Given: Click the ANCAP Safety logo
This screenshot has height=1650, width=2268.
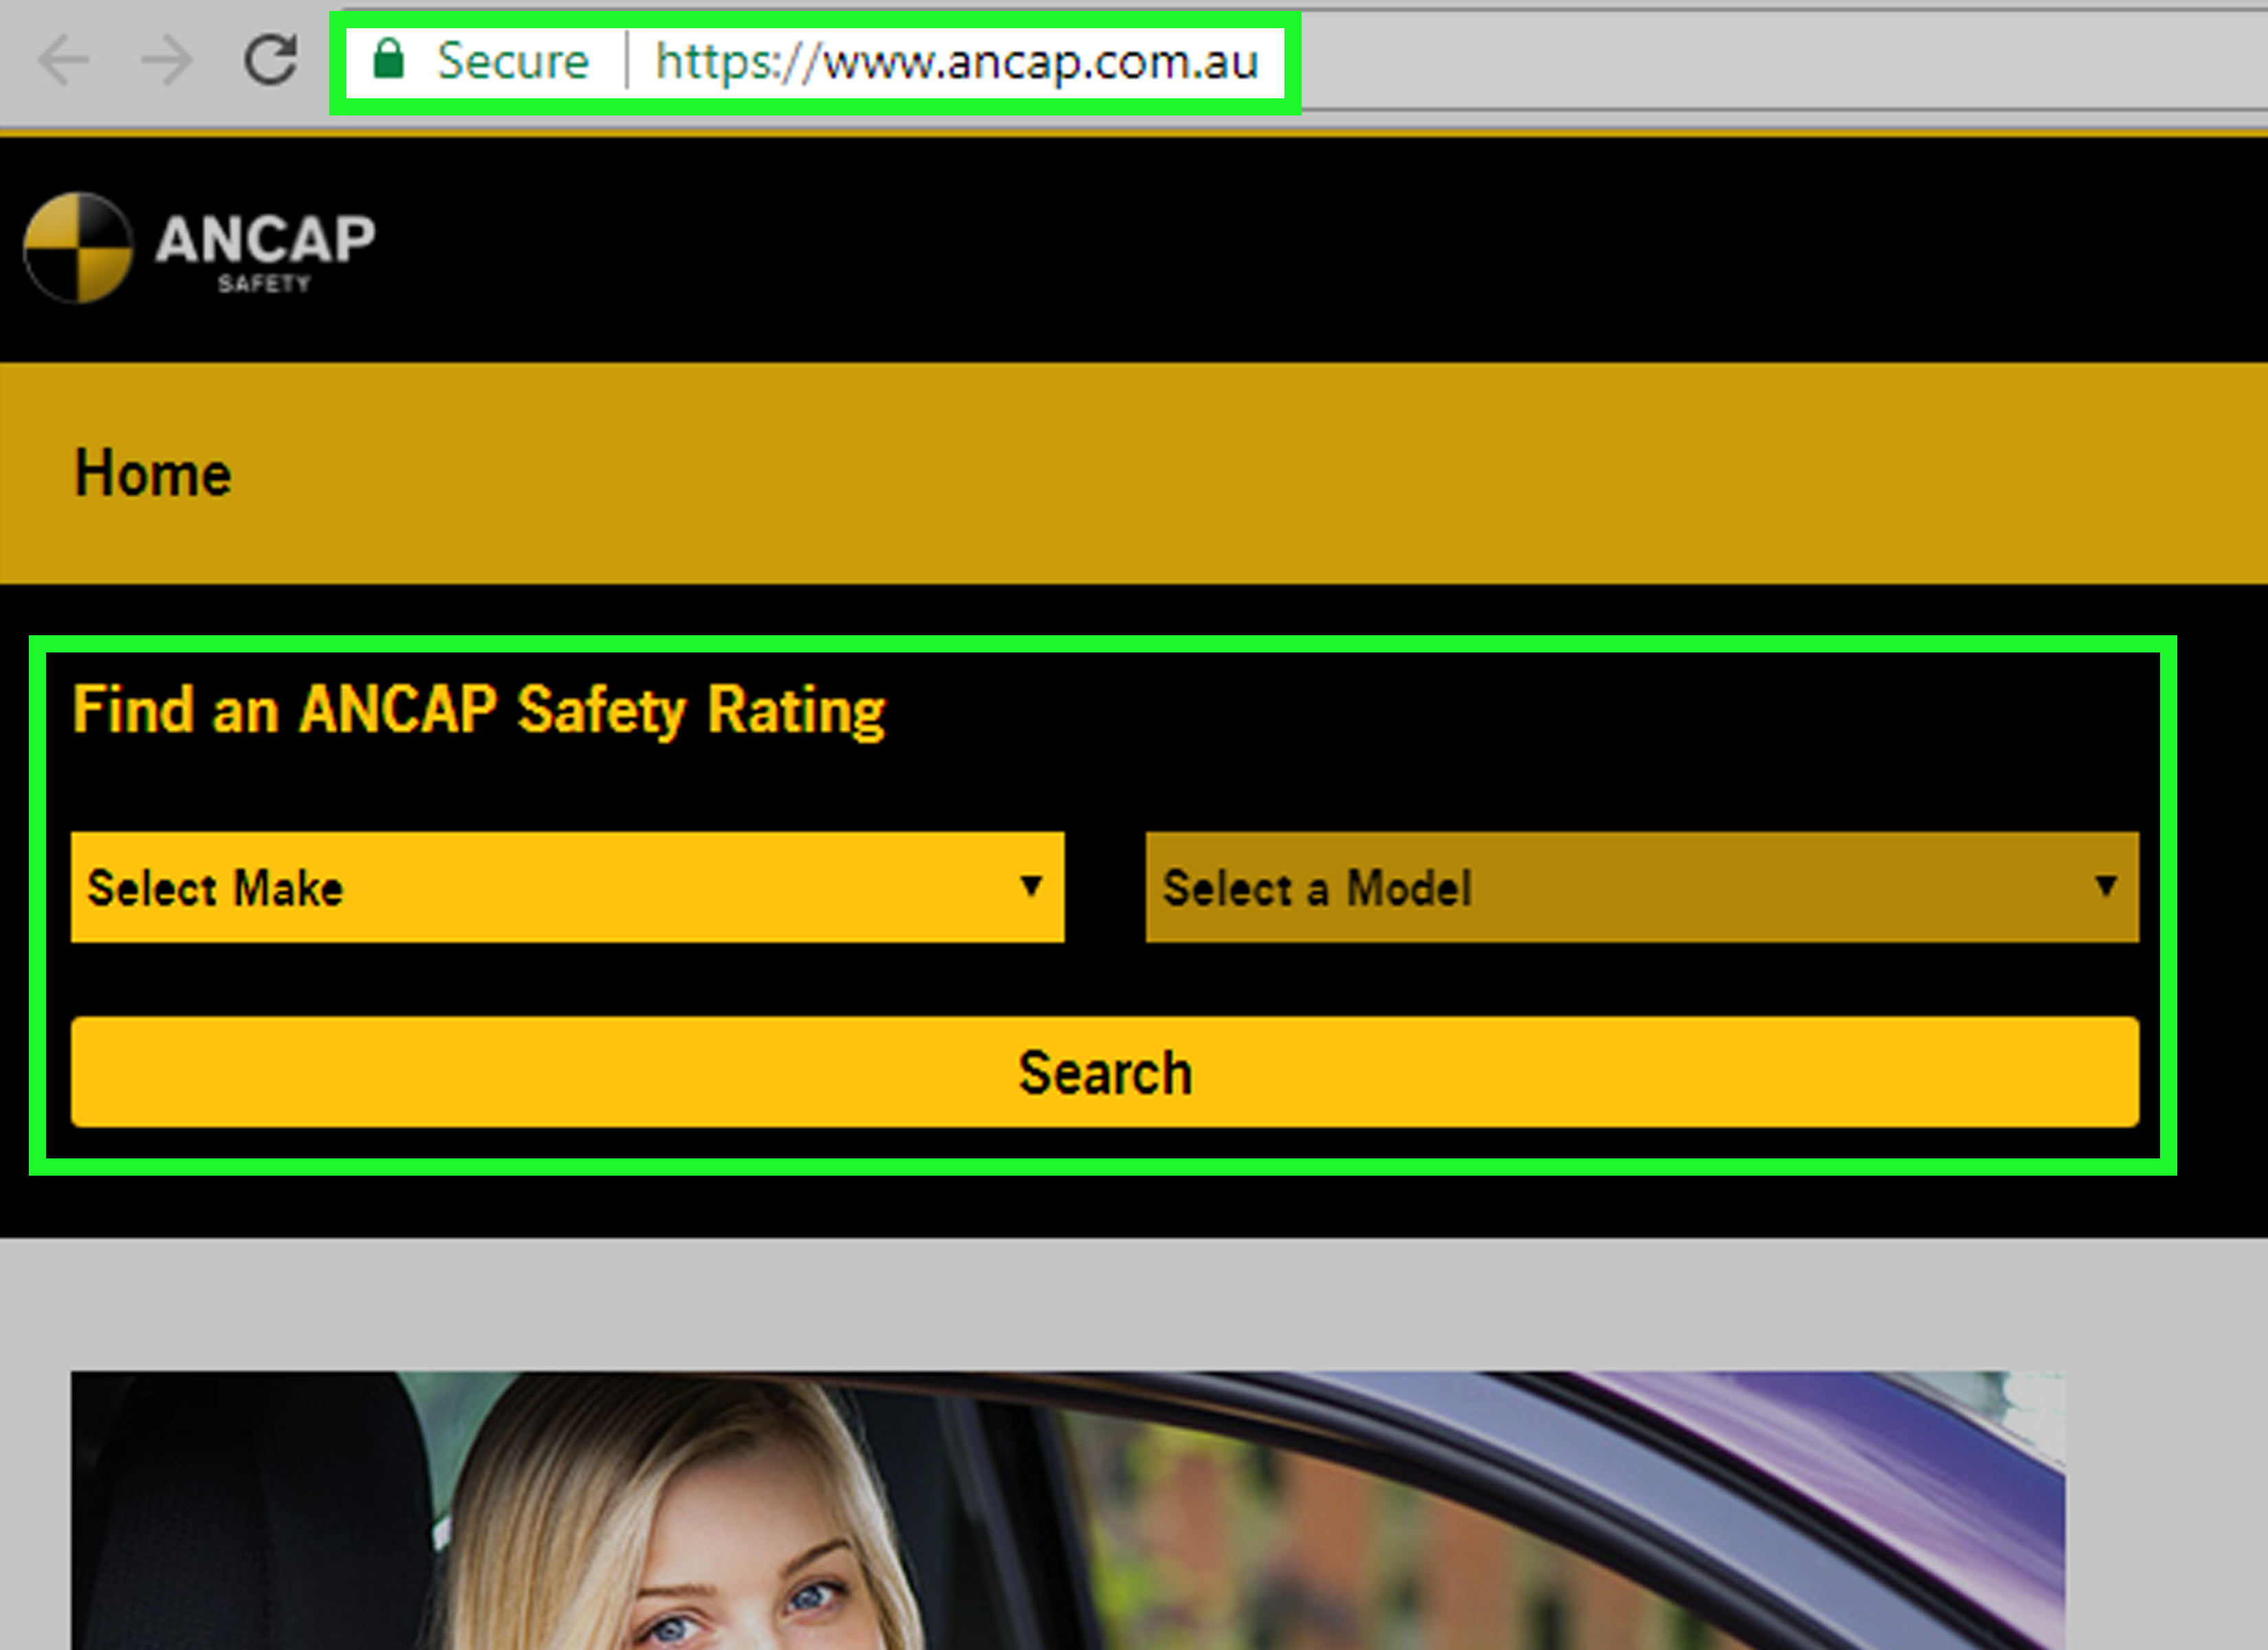Looking at the screenshot, I should pyautogui.click(x=199, y=247).
